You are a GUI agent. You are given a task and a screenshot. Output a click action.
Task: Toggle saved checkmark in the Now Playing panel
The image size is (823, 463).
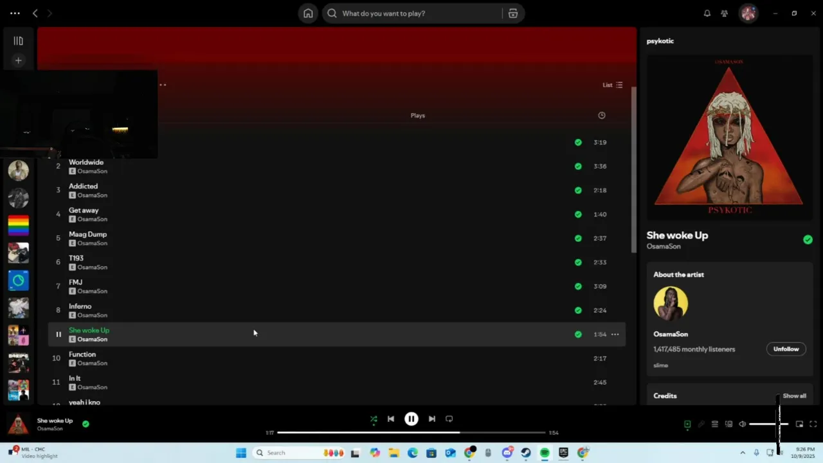coord(808,240)
